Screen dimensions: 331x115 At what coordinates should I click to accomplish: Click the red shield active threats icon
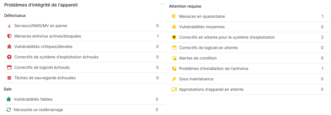9,36
